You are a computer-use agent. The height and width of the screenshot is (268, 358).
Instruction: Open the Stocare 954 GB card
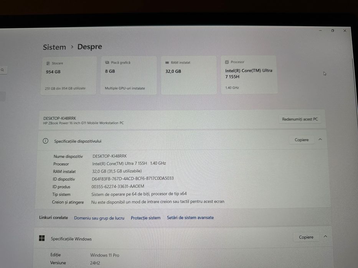[x=69, y=76]
